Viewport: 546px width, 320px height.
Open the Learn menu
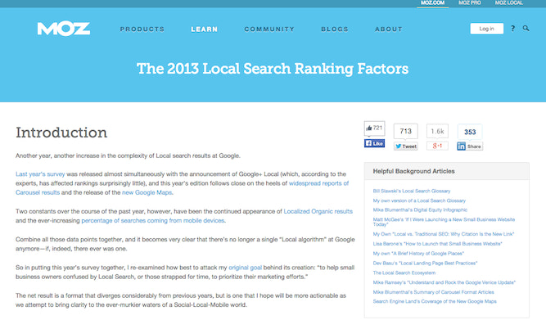click(x=205, y=29)
